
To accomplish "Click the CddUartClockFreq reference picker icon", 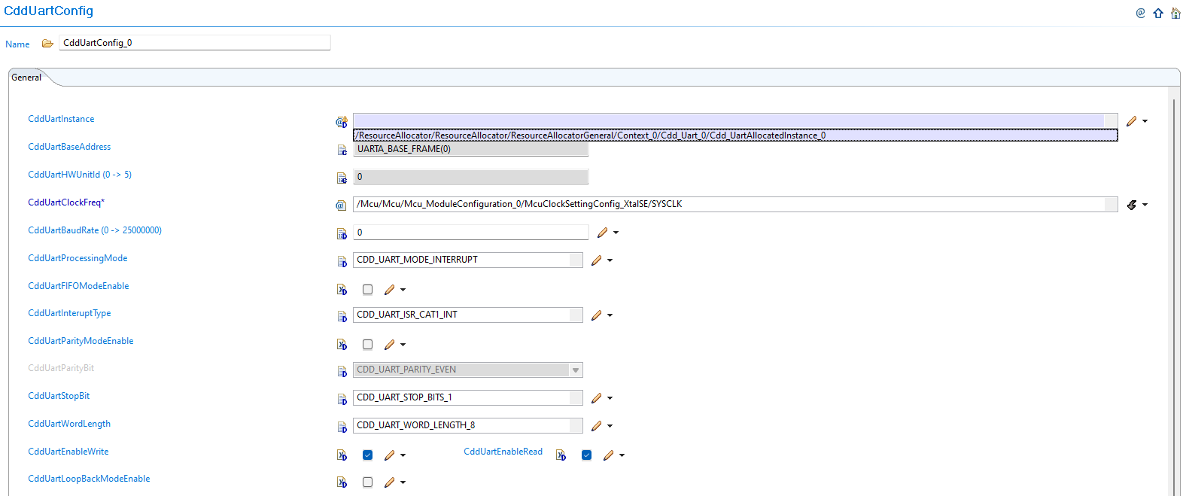I will (1132, 205).
